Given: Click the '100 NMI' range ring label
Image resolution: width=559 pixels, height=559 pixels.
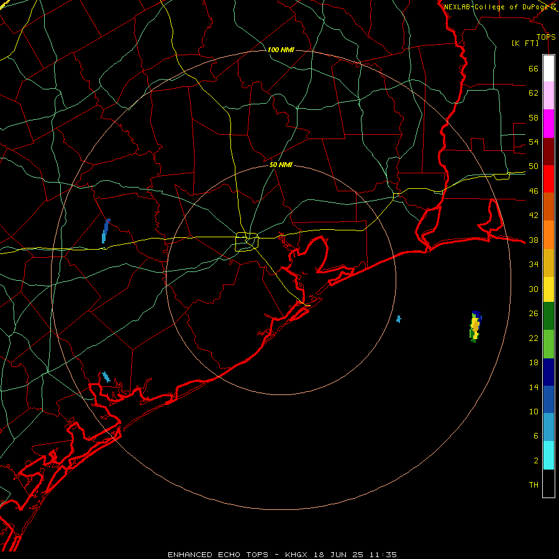Looking at the screenshot, I should point(281,50).
